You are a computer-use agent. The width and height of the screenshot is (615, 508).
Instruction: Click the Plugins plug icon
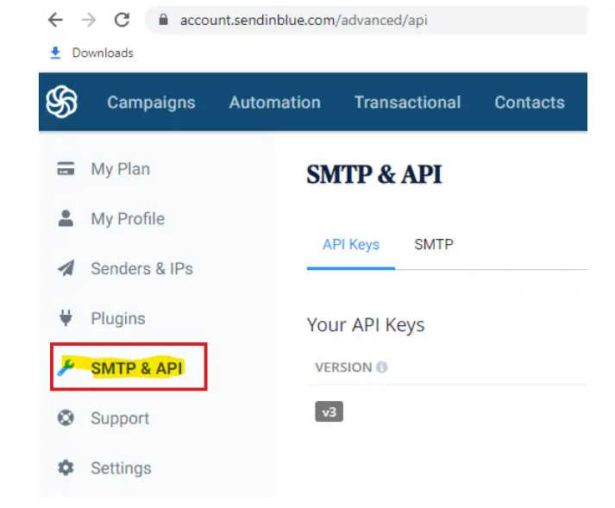(66, 318)
